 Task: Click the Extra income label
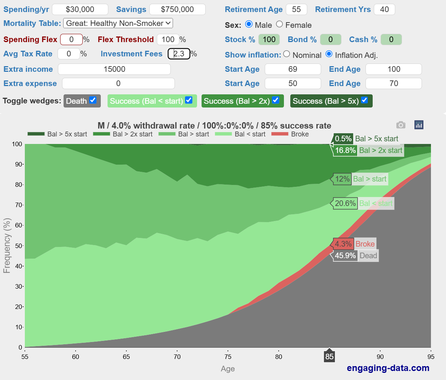(x=28, y=69)
